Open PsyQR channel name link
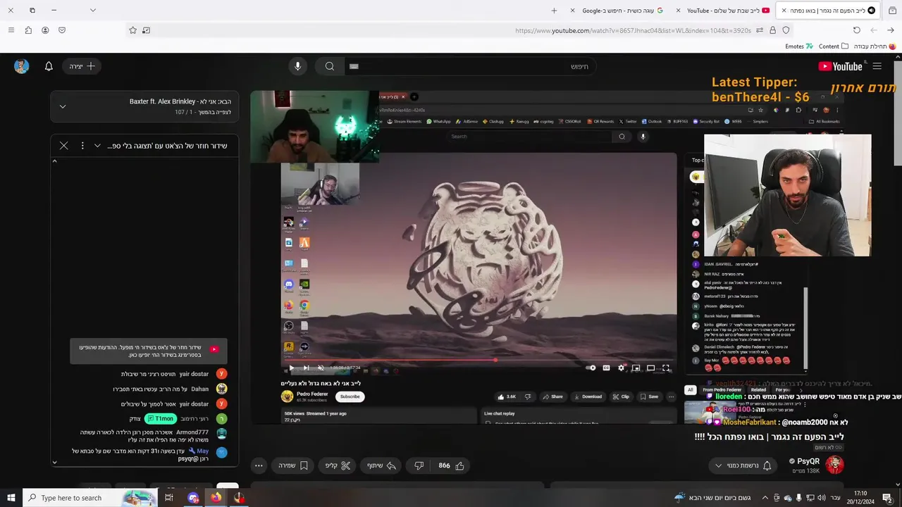Viewport: 902px width, 507px height. pos(808,461)
